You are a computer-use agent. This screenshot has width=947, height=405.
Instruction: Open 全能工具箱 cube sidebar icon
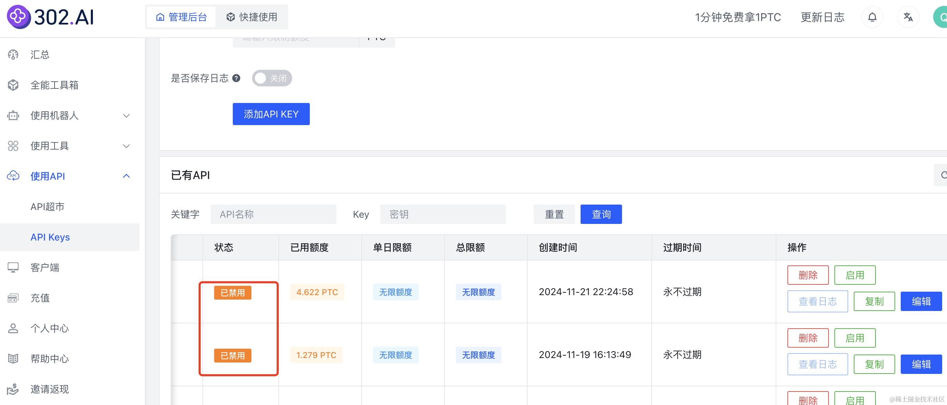coord(13,85)
